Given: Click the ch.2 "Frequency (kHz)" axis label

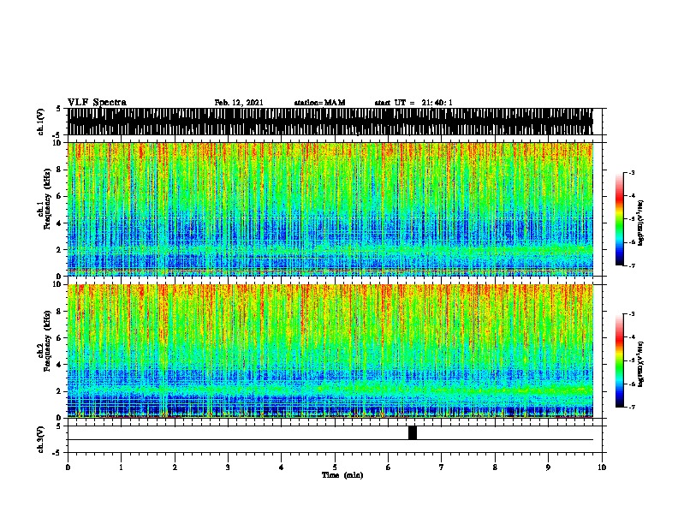Looking at the screenshot, I should [x=47, y=341].
